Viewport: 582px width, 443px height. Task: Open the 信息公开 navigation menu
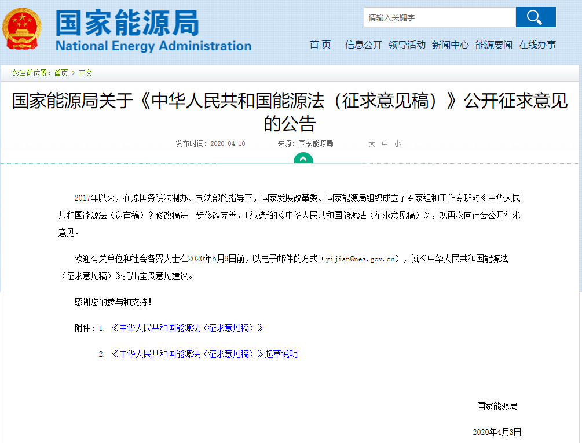(363, 45)
